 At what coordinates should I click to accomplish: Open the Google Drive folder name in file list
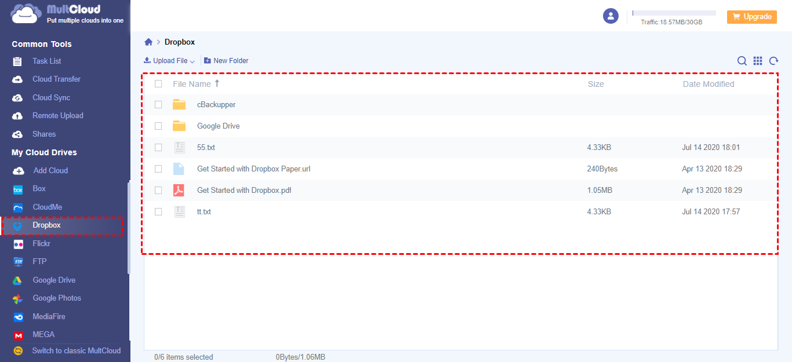click(218, 126)
